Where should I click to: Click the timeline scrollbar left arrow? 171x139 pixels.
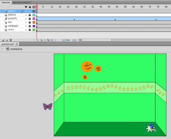tap(80, 40)
